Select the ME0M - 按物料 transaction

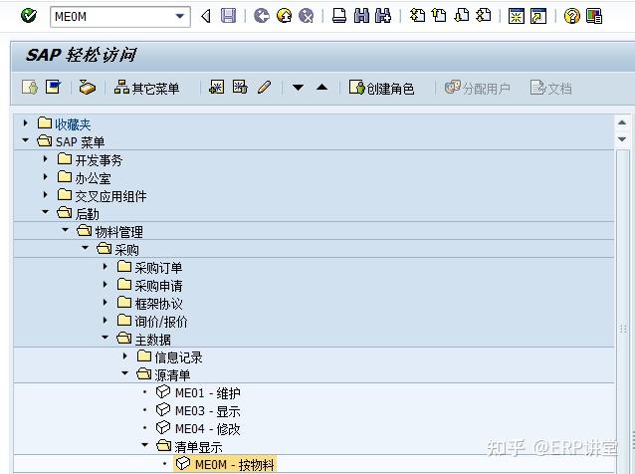[225, 464]
